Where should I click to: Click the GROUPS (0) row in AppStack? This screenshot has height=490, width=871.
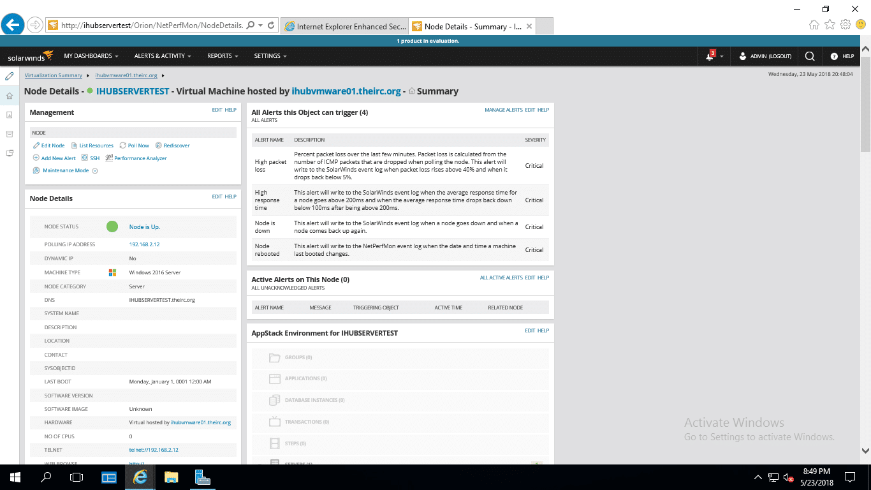[x=400, y=357]
